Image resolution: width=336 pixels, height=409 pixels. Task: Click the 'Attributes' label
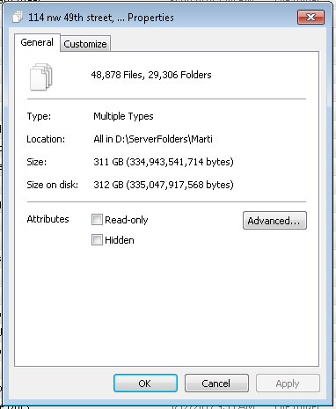pos(47,219)
